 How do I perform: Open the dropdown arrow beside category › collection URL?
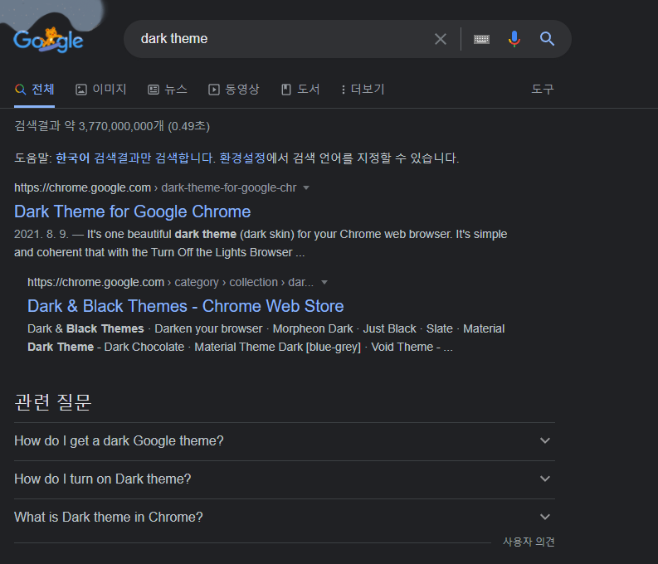[324, 283]
